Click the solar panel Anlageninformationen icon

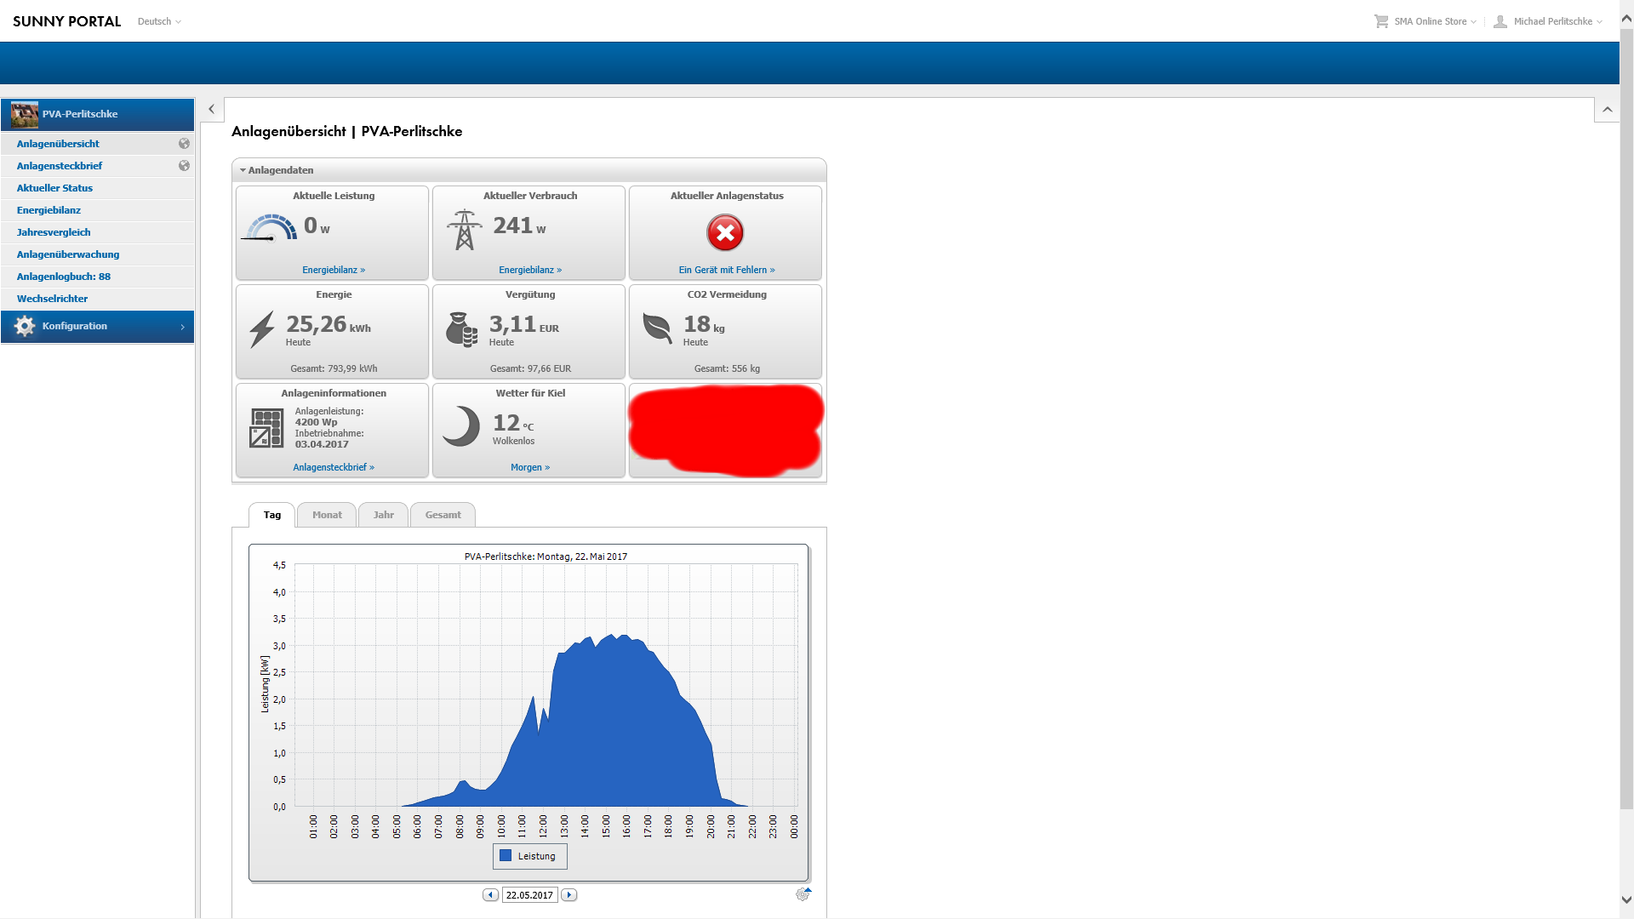tap(266, 428)
